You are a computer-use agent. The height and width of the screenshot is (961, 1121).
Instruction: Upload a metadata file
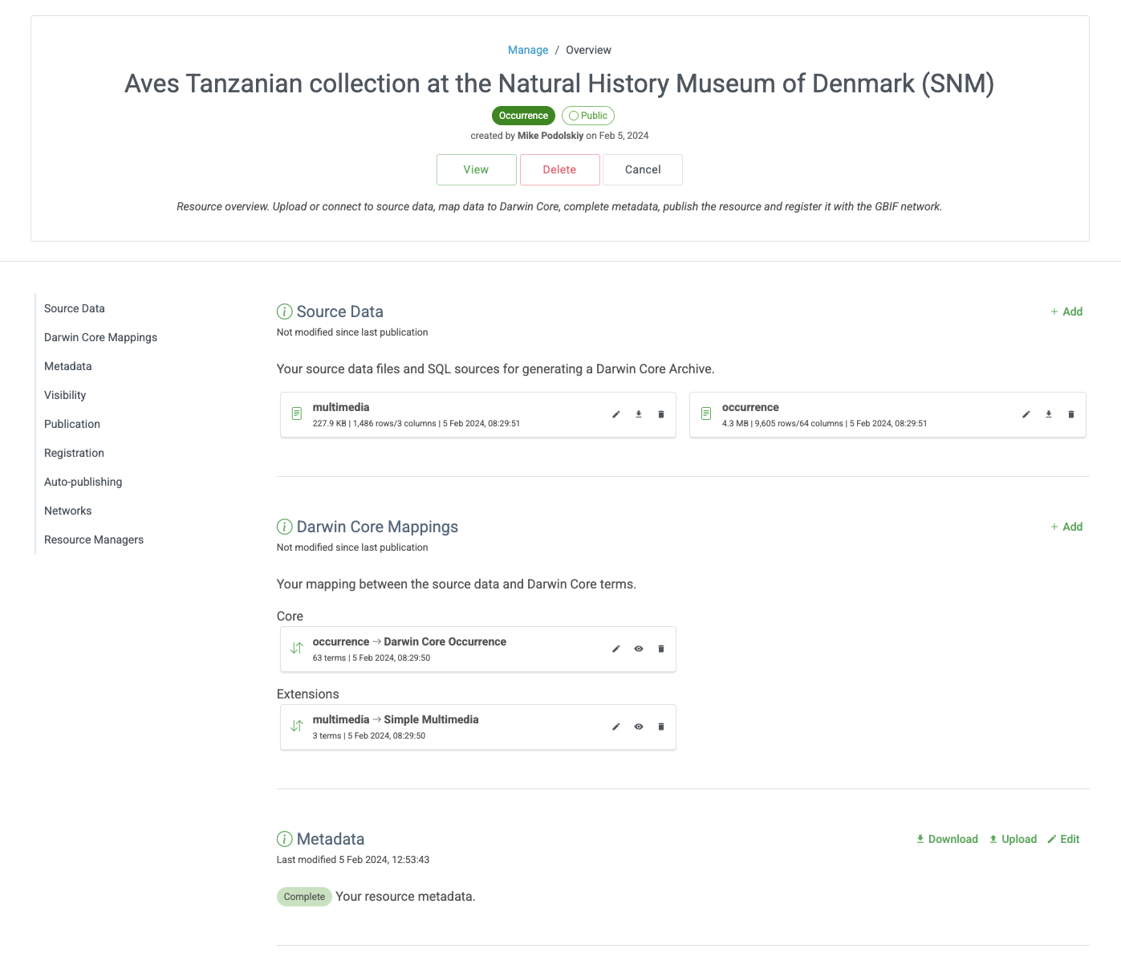pyautogui.click(x=1013, y=839)
